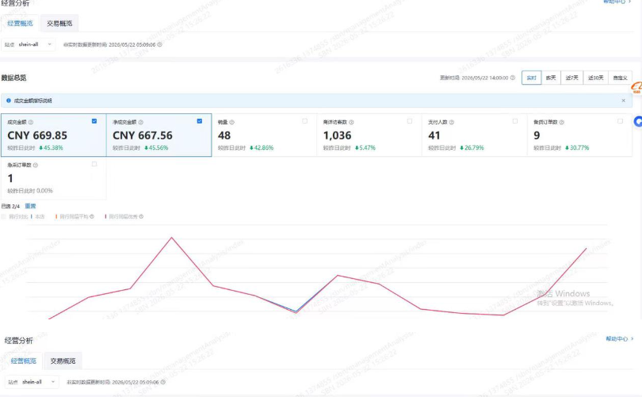Switch to the top 交易概览 tab
Image resolution: width=642 pixels, height=397 pixels.
tap(59, 24)
